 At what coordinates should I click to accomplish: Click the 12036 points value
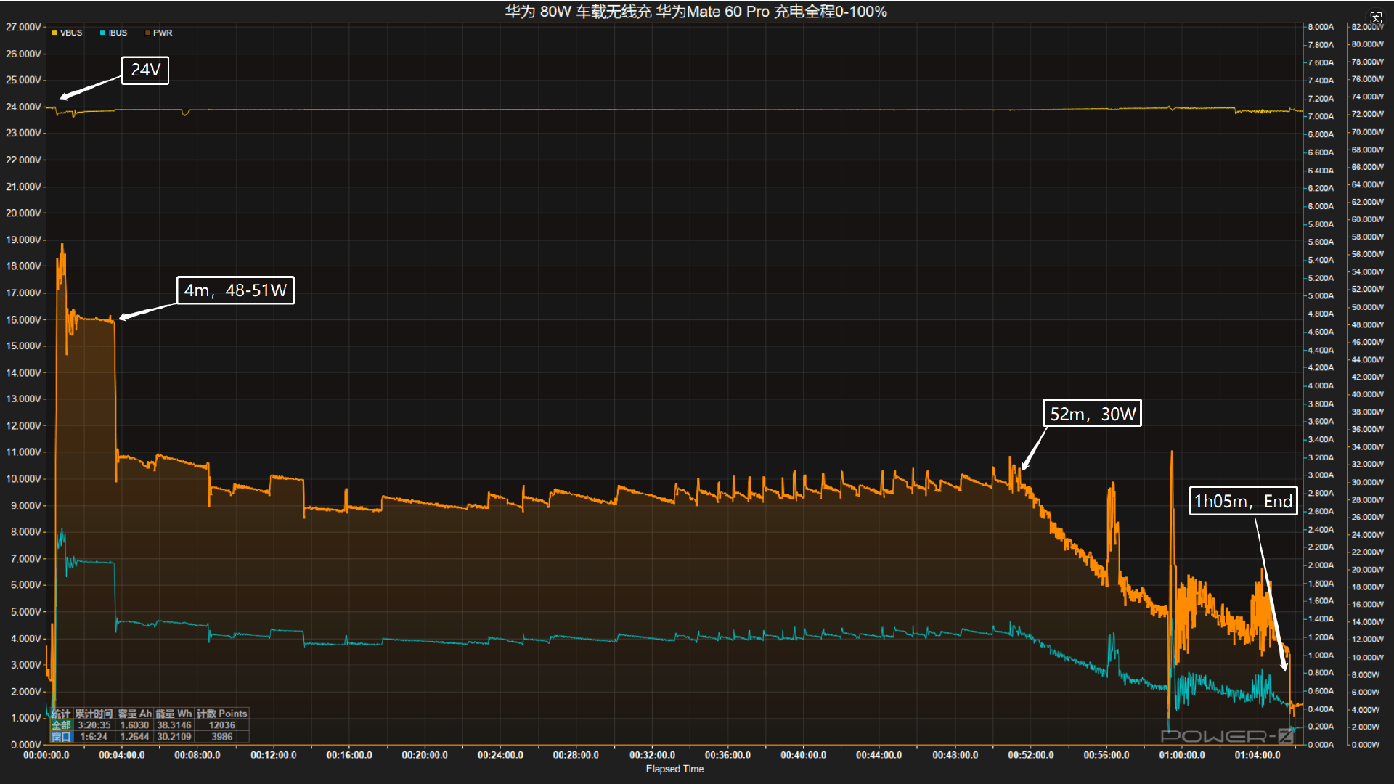pos(222,725)
